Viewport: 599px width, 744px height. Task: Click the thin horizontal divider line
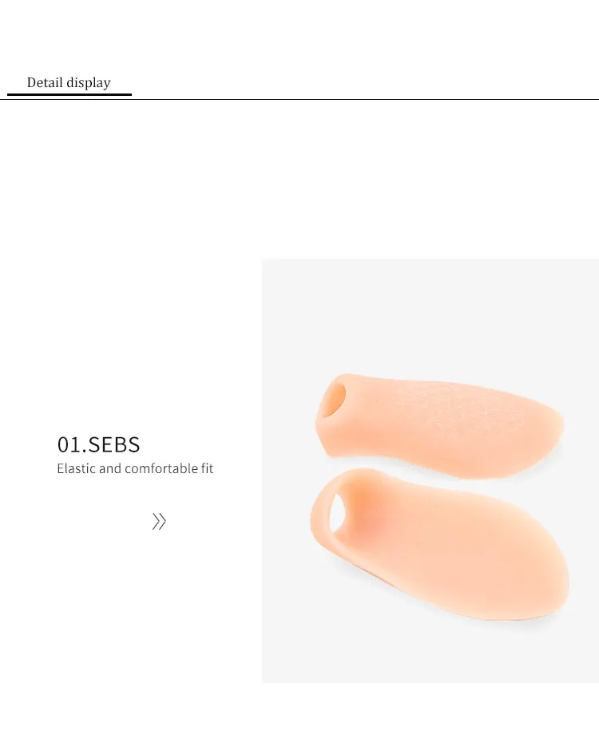tap(299, 100)
